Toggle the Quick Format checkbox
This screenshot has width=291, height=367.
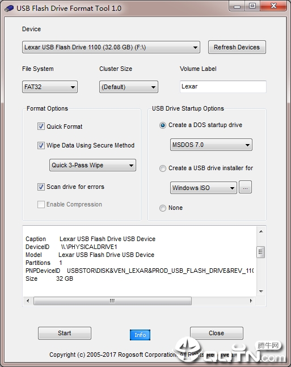tap(41, 126)
